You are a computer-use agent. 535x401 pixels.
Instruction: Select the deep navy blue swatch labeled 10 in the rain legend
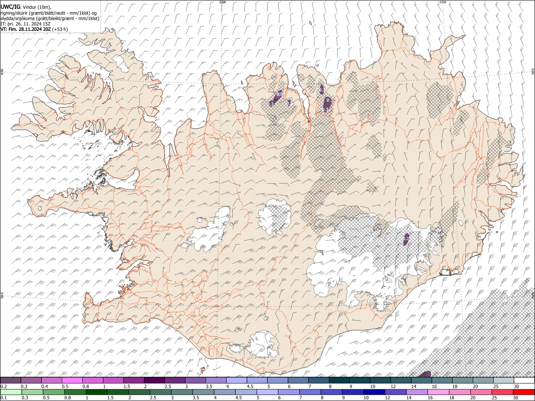click(x=373, y=392)
